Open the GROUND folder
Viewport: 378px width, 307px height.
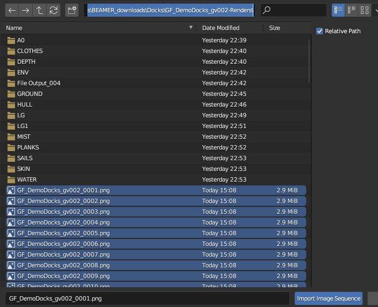156,94
